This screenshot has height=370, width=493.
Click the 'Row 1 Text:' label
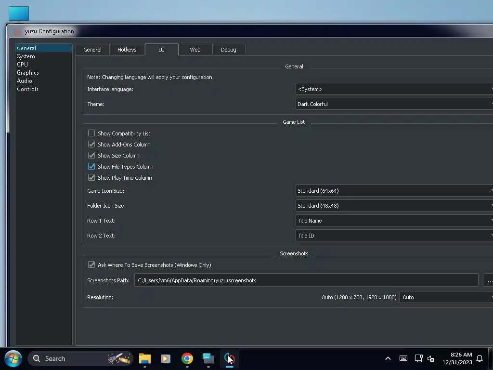pyautogui.click(x=101, y=221)
